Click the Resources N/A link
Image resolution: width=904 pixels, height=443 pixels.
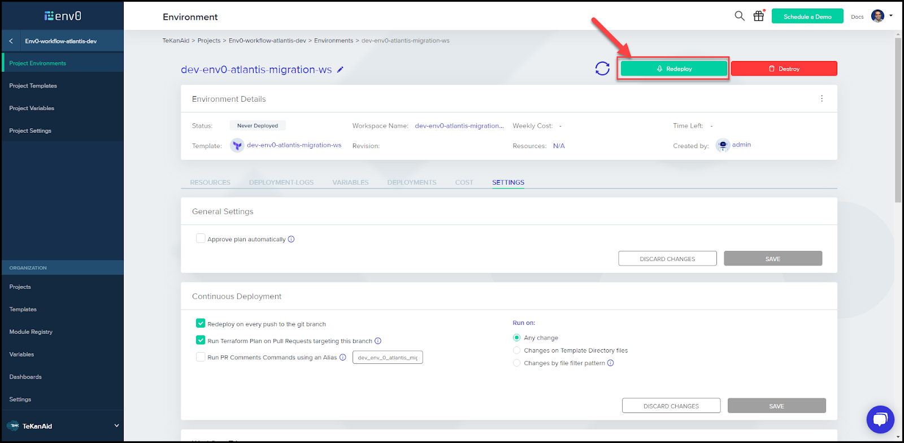[x=559, y=146]
